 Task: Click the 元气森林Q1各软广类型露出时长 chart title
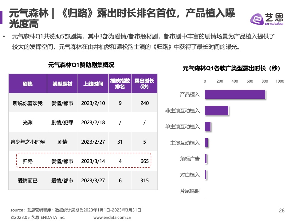pyautogui.click(x=231, y=68)
